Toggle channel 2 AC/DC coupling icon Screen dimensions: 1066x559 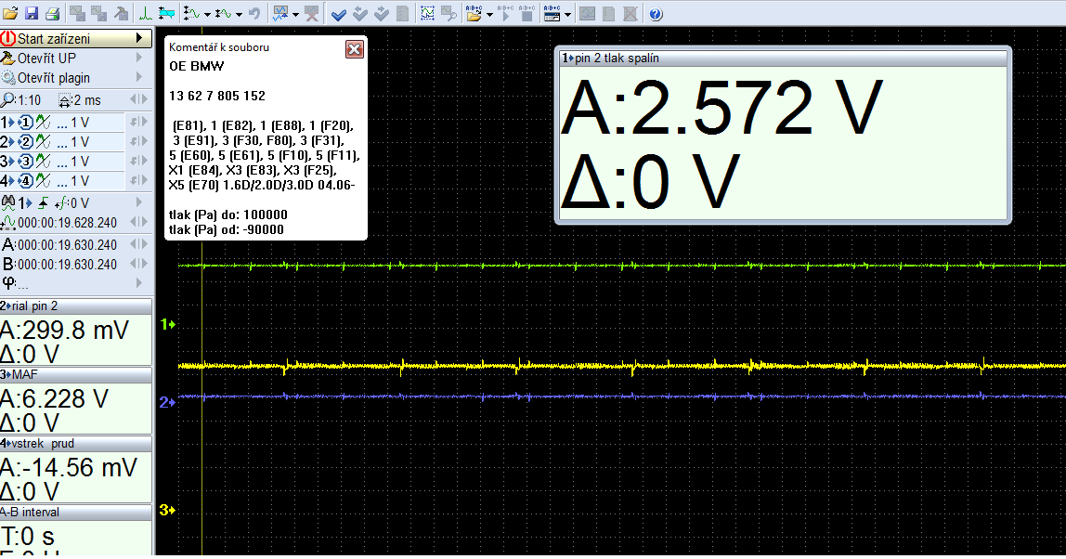point(43,142)
